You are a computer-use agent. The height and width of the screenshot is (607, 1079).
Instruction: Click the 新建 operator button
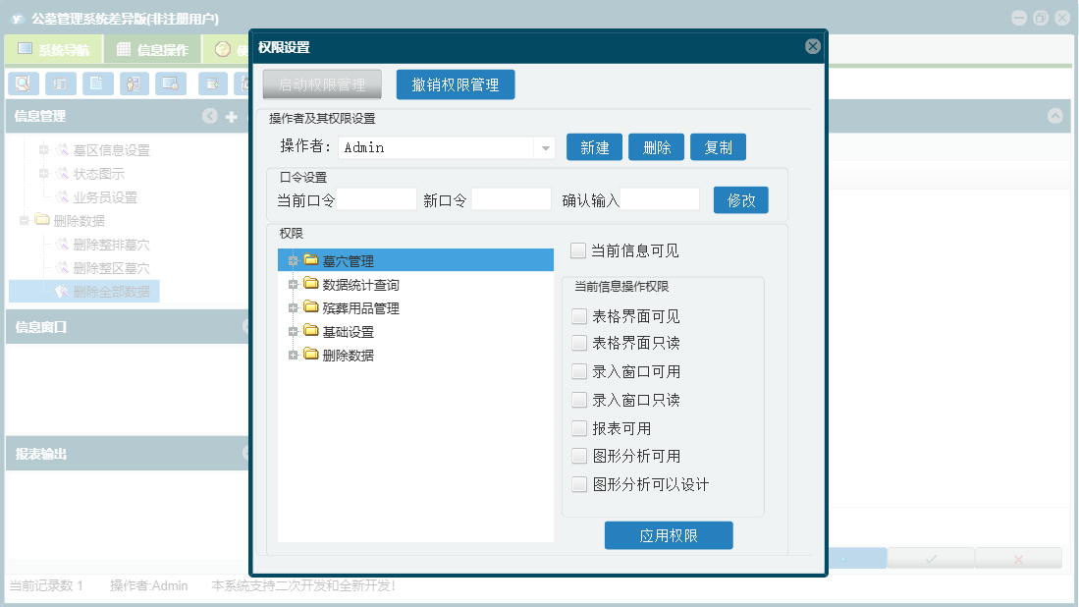pyautogui.click(x=595, y=147)
